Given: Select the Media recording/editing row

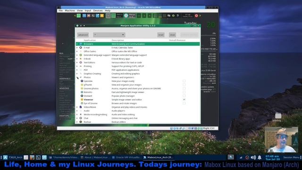Looking at the screenshot, I should tap(138, 114).
